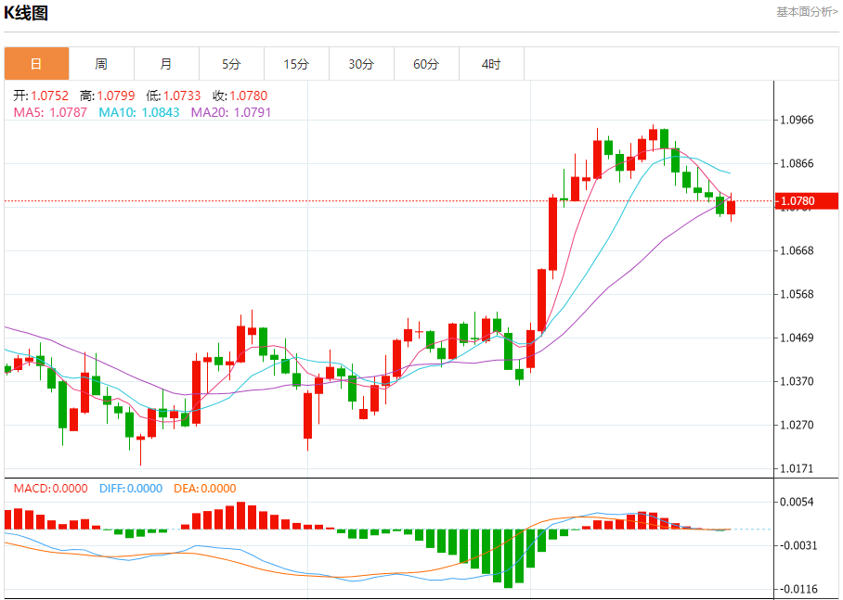The height and width of the screenshot is (600, 843).
Task: Click the 高:1.0799 high price value
Action: [107, 96]
